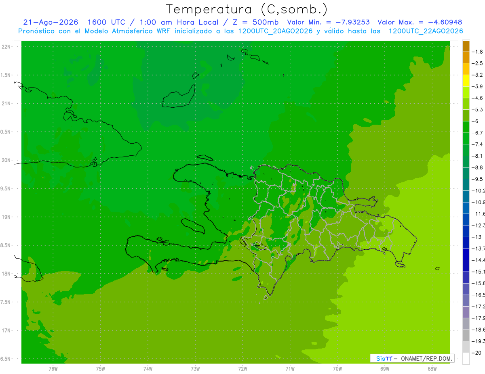The width and height of the screenshot is (485, 374).
Task: Click the "-8.8" colorbar label
Action: click(x=477, y=167)
